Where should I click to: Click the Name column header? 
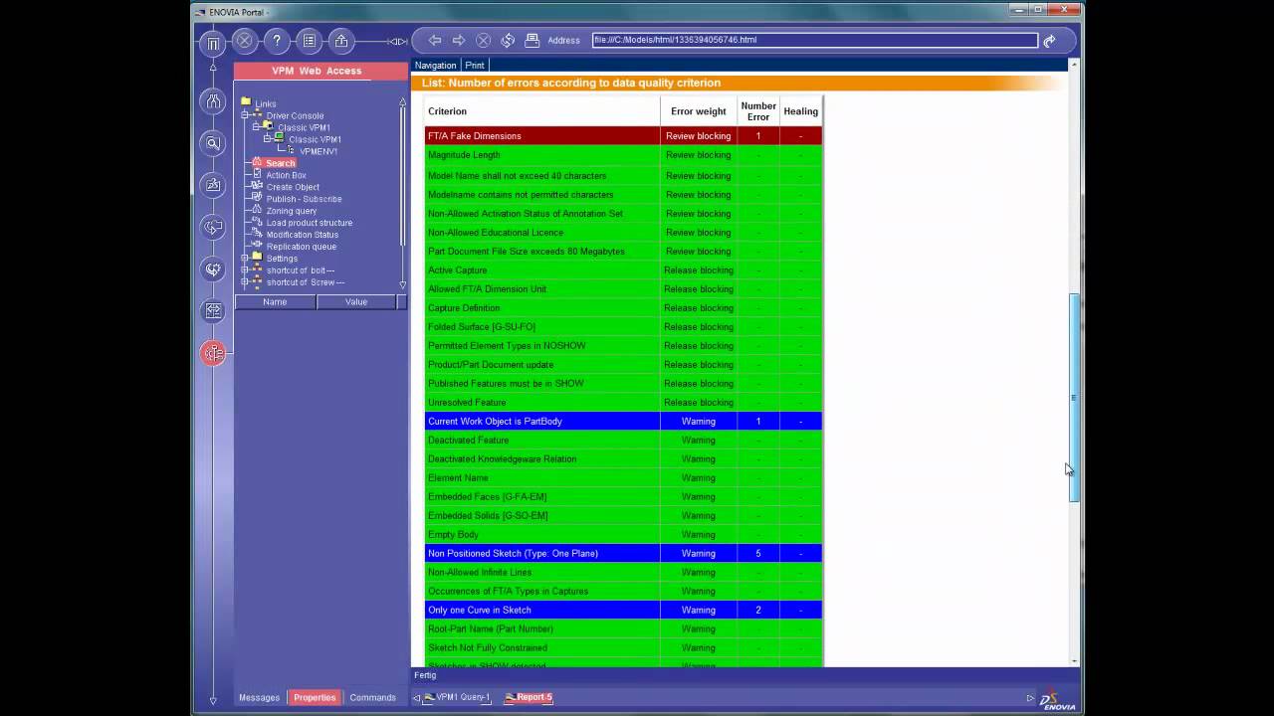click(276, 301)
